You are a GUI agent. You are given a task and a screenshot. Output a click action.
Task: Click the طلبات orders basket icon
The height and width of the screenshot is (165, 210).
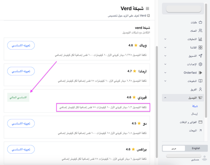point(200,22)
